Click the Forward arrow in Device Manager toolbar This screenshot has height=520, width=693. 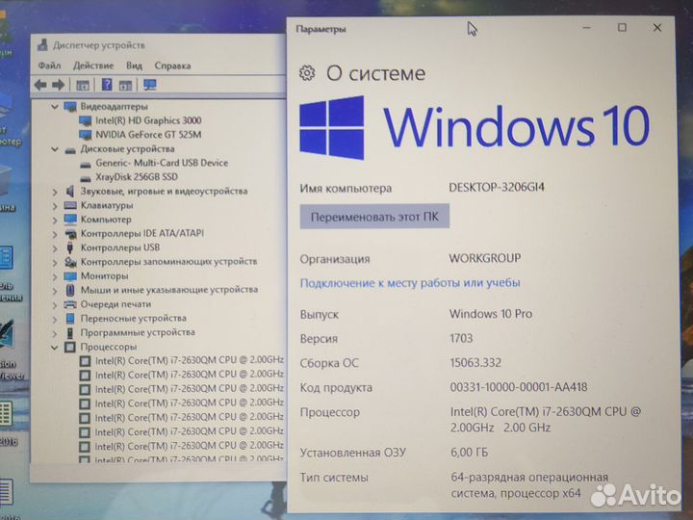(x=59, y=85)
